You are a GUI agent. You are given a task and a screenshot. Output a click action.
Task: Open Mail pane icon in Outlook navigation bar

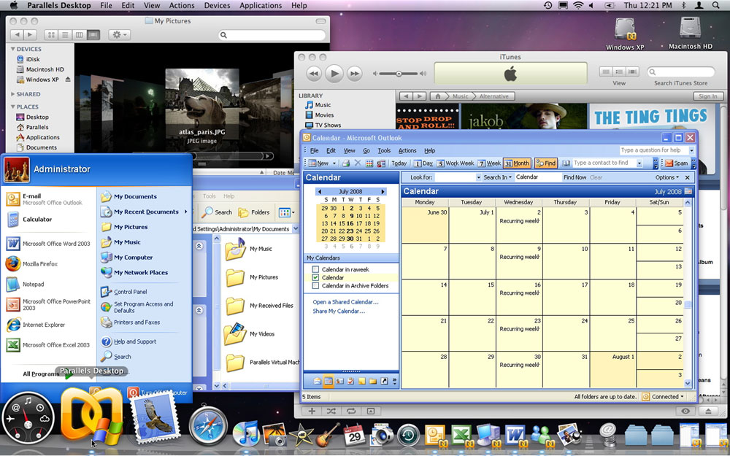317,381
